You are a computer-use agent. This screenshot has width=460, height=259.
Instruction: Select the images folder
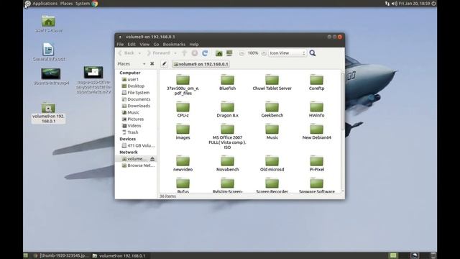tap(183, 132)
